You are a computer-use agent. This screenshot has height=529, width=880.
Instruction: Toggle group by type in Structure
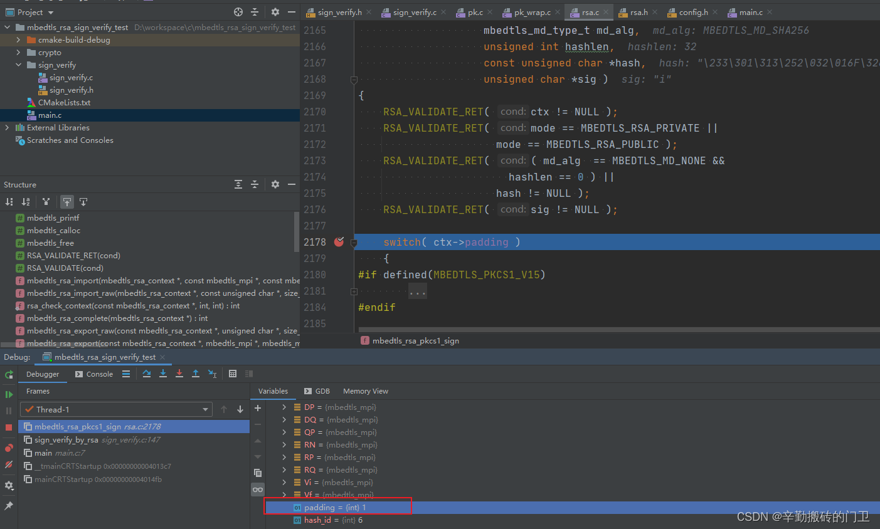[46, 202]
